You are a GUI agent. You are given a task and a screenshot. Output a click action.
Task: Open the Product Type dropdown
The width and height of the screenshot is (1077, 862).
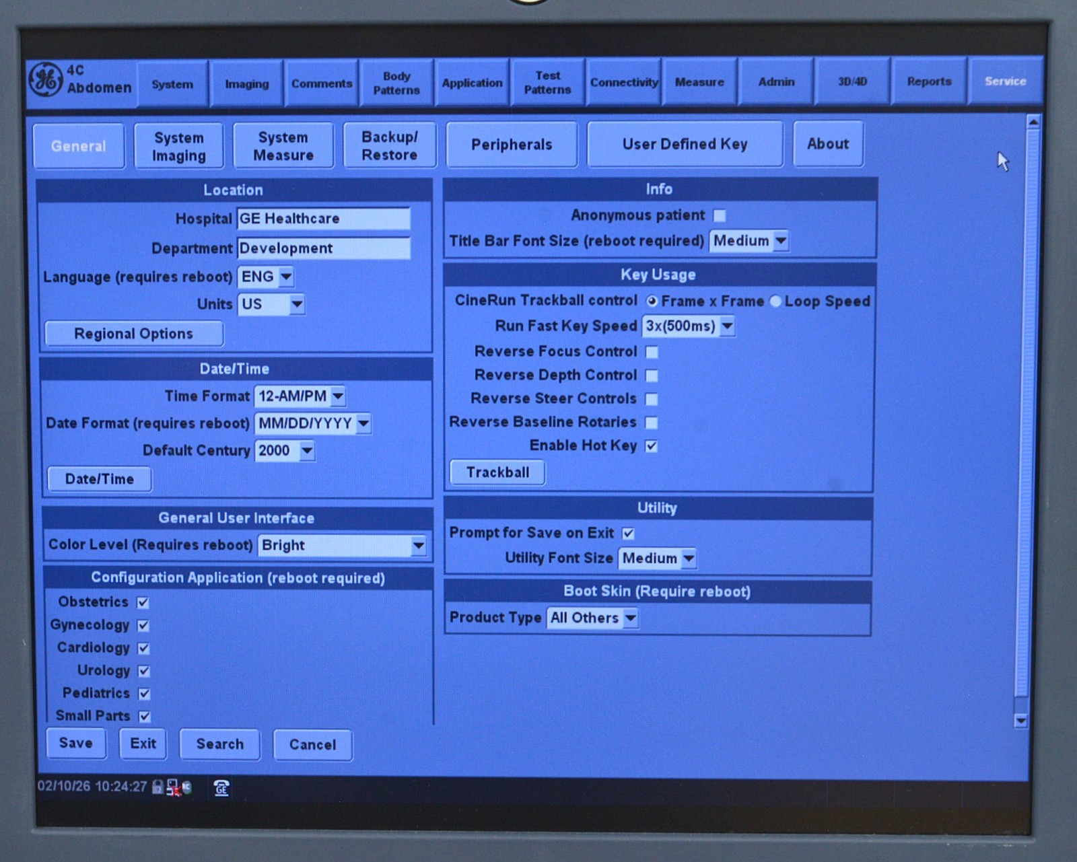630,618
